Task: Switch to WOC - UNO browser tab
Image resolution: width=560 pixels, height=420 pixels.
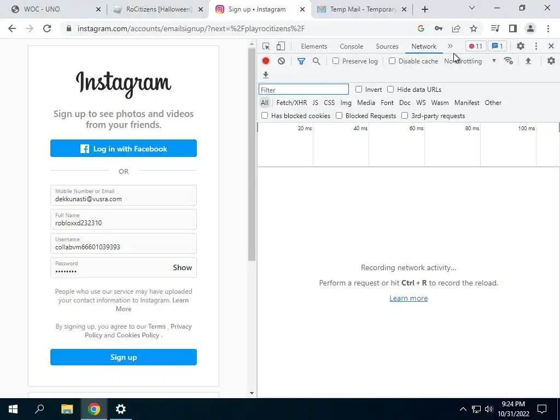Action: (x=54, y=9)
